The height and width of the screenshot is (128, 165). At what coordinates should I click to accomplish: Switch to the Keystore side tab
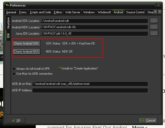8,23
